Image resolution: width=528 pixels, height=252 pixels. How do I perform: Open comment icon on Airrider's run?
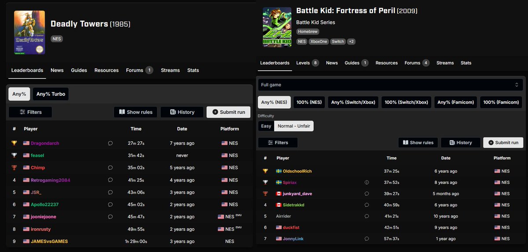pos(367,216)
